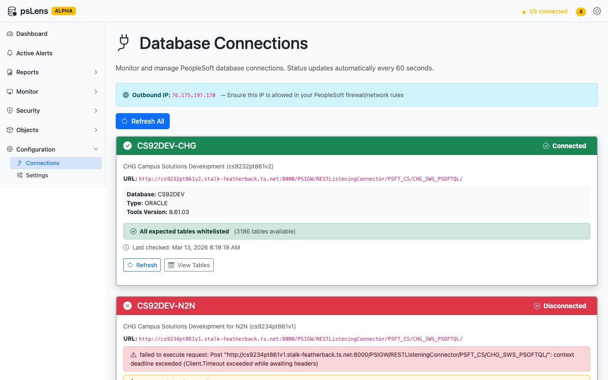The width and height of the screenshot is (608, 380).
Task: Click the Tools Version 8.61.03 text
Action: (158, 212)
